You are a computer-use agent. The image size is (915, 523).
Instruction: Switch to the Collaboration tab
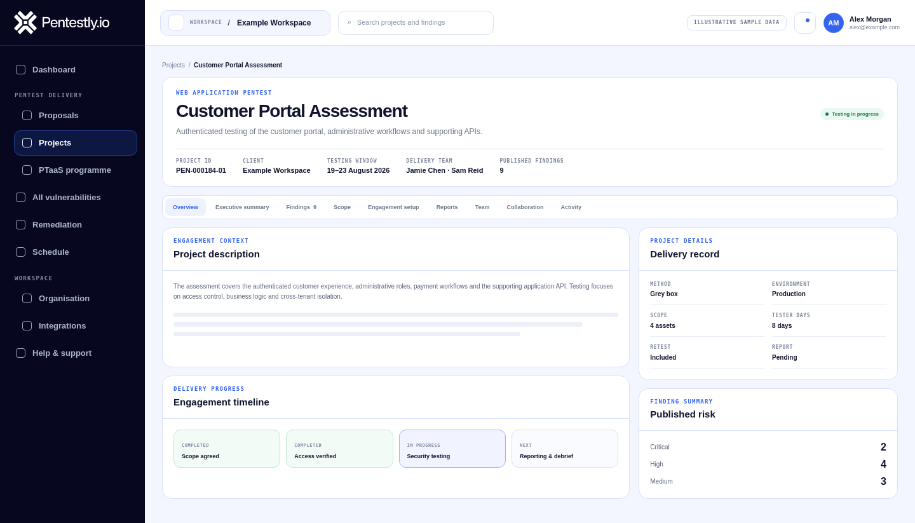pos(525,207)
